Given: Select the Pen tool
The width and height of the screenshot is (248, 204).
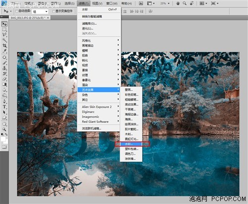Looking at the screenshot, I should [4, 102].
